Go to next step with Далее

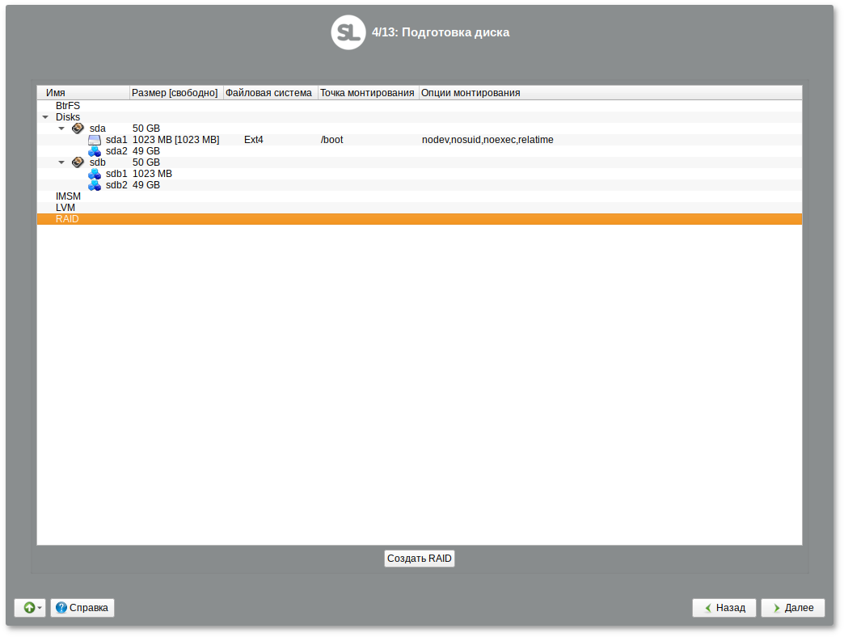tap(792, 608)
